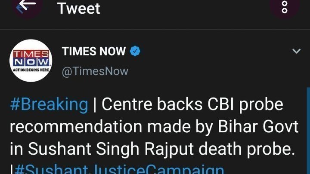Open the three-dot overflow menu
This screenshot has height=174, width=310.
point(284,6)
